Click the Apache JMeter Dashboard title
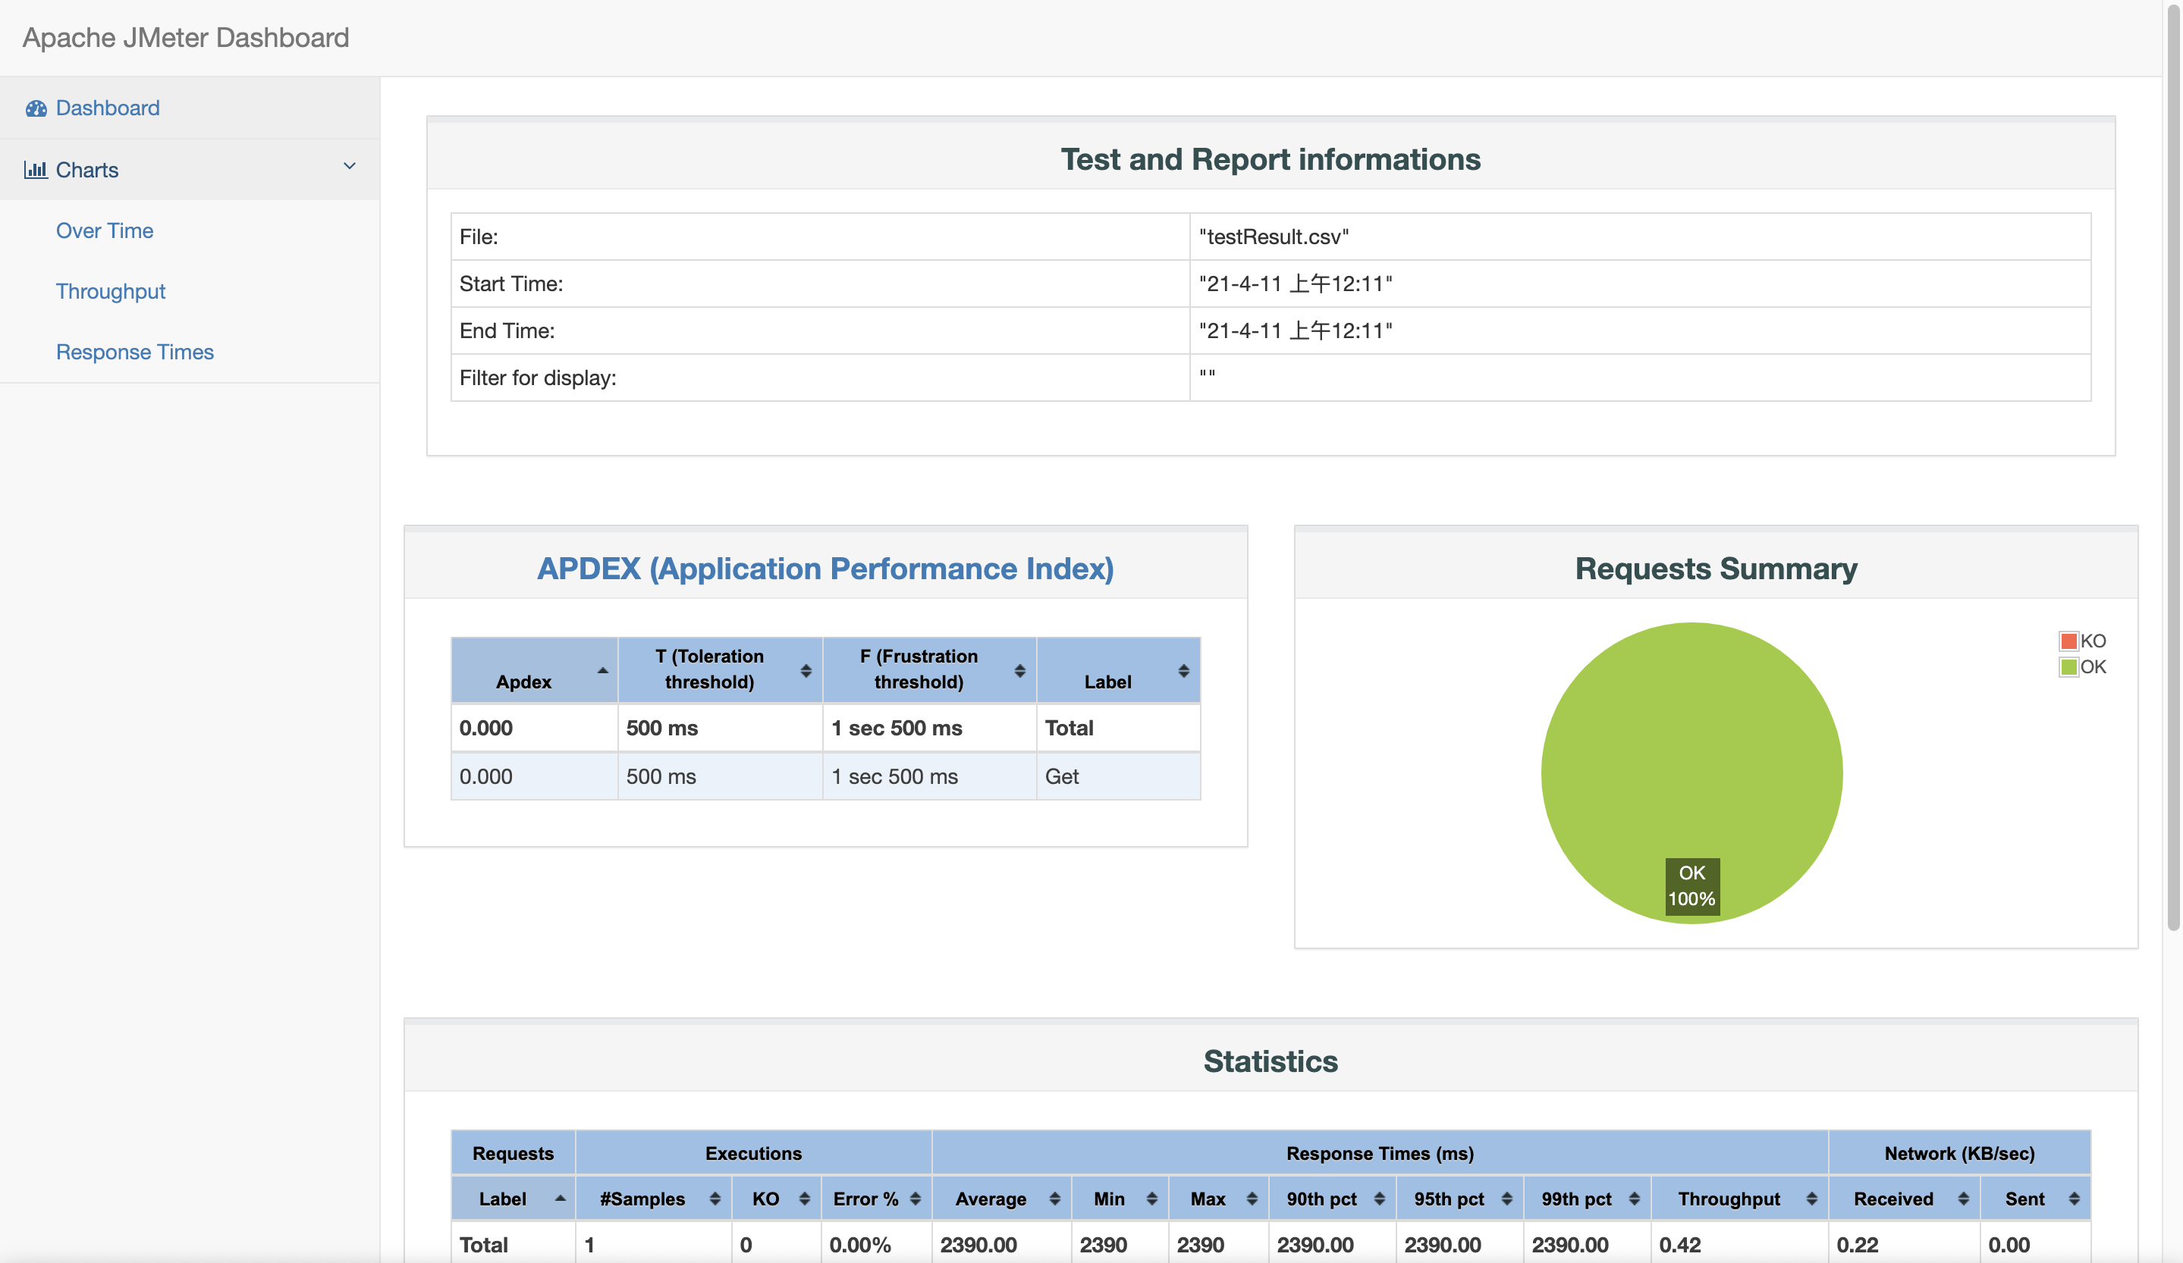2183x1263 pixels. (x=185, y=37)
